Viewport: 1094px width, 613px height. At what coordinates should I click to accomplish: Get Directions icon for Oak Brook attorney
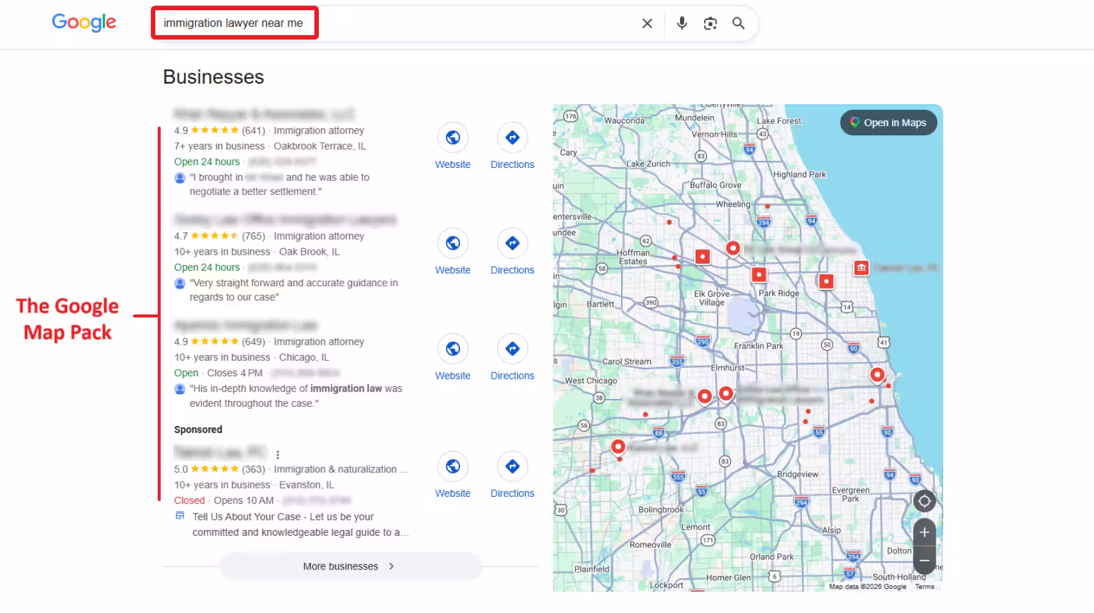pos(512,243)
